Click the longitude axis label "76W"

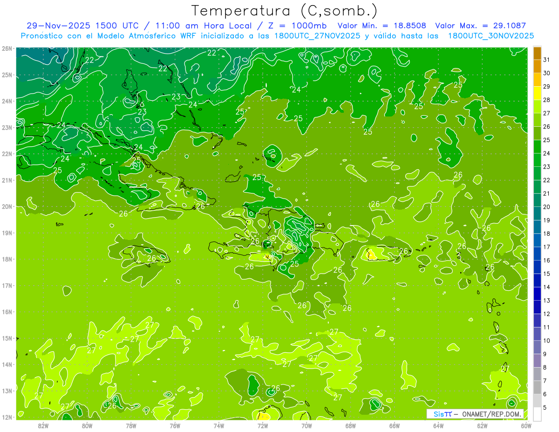coord(175,425)
